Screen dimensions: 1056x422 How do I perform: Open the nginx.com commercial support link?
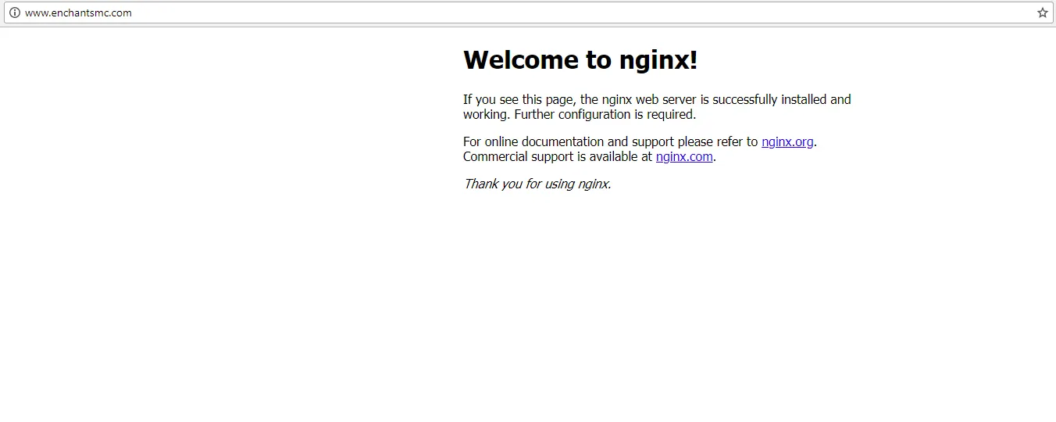pos(684,156)
